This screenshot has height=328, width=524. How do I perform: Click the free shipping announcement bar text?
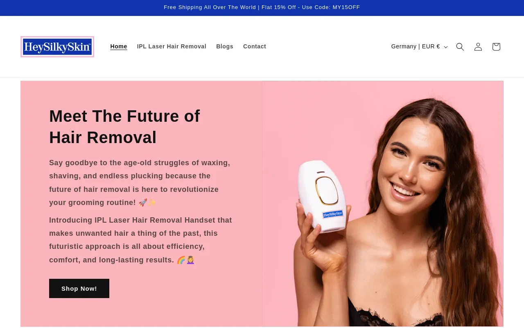pos(262,7)
